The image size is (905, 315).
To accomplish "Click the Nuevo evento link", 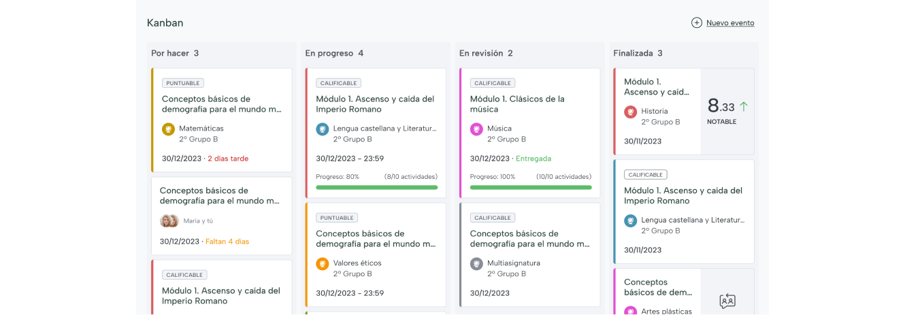I will [x=730, y=23].
